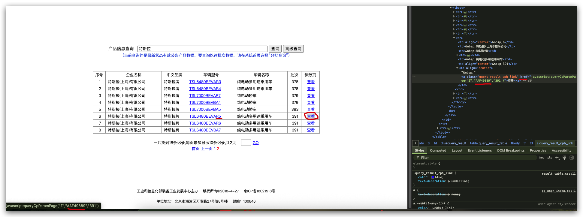Focus the Styles Filter field
The height and width of the screenshot is (217, 583).
click(476, 158)
